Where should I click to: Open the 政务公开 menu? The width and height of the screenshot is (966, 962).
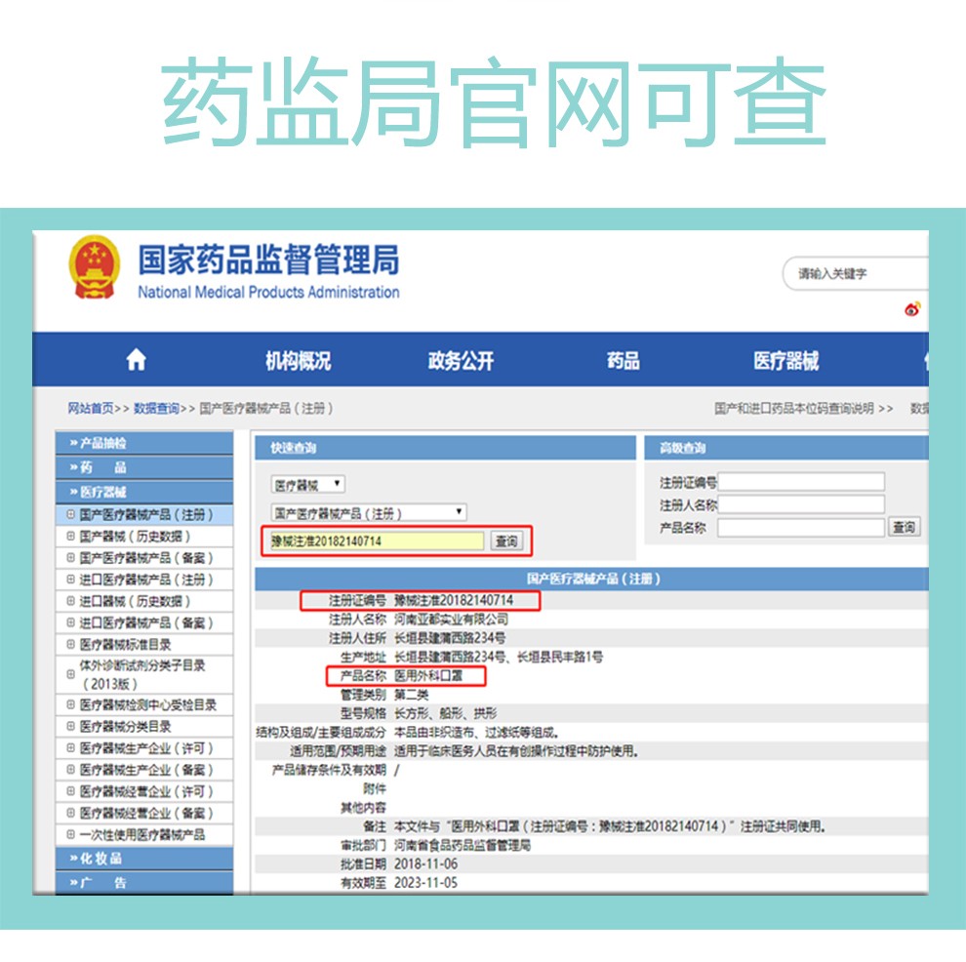pyautogui.click(x=461, y=361)
